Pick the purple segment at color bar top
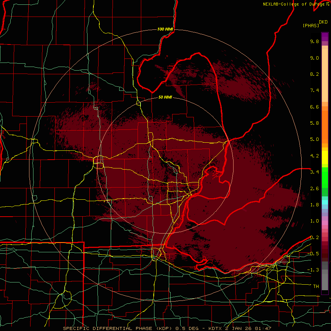Screen dimensions: 331x331 [x=325, y=37]
